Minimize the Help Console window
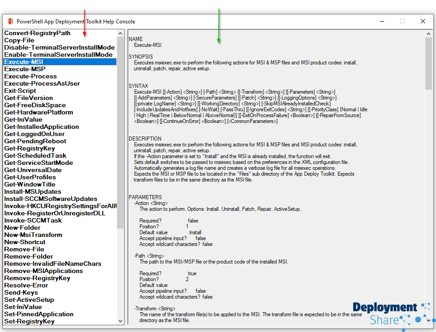436x332 pixels. tap(382, 21)
